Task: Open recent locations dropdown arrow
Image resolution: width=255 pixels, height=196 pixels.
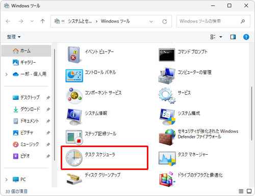Action: coord(32,21)
